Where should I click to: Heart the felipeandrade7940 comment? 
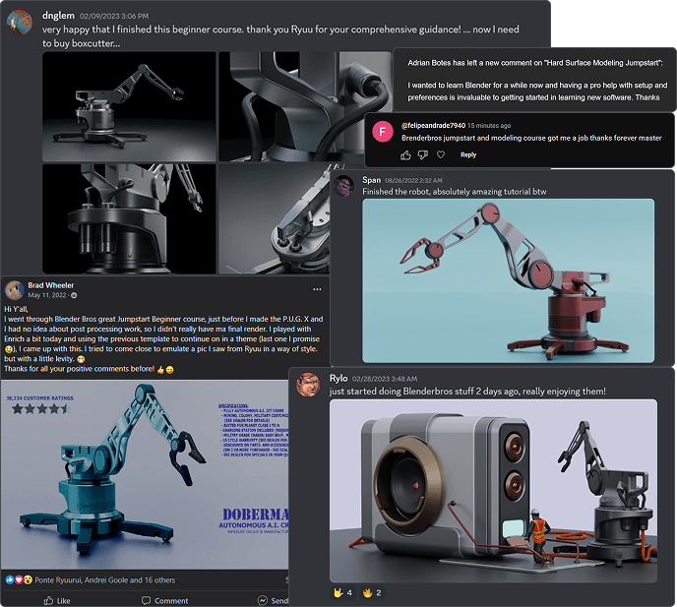pos(441,154)
